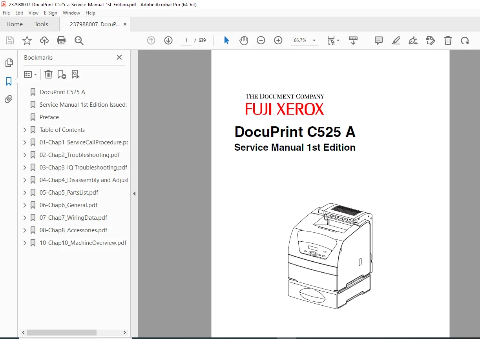480x339 pixels.
Task: Rotate page with the rotate icon
Action: (465, 40)
